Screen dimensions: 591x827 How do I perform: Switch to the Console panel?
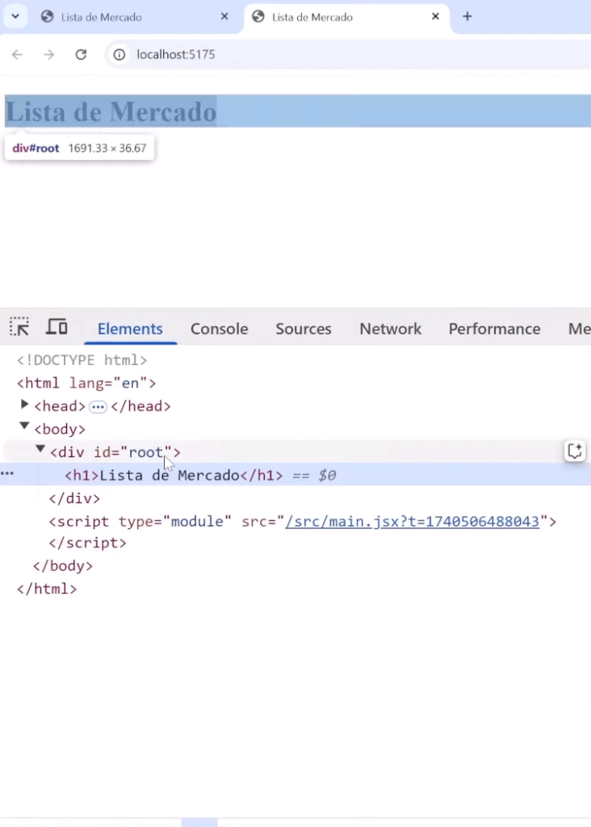219,329
